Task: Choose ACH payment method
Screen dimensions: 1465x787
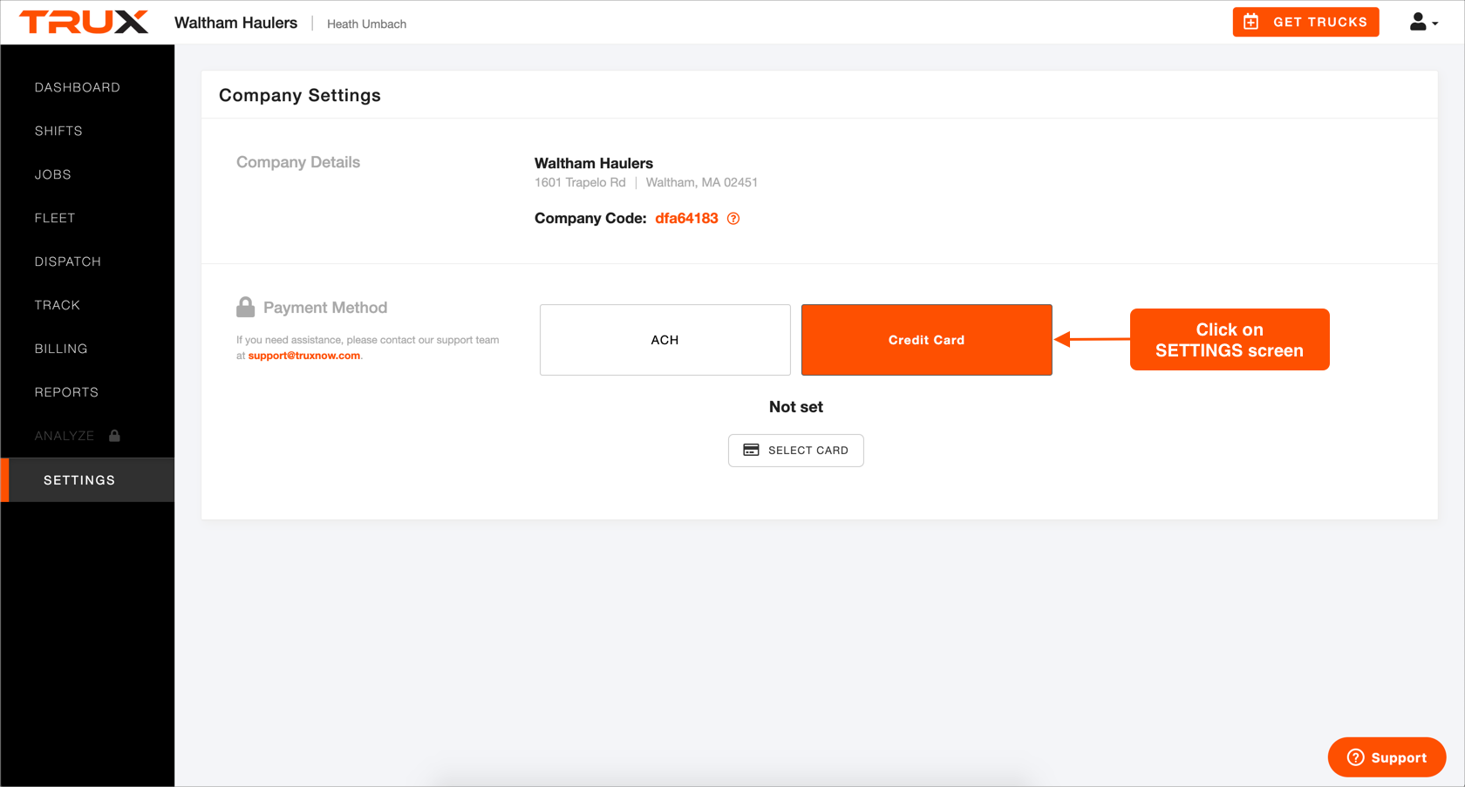Action: [664, 340]
